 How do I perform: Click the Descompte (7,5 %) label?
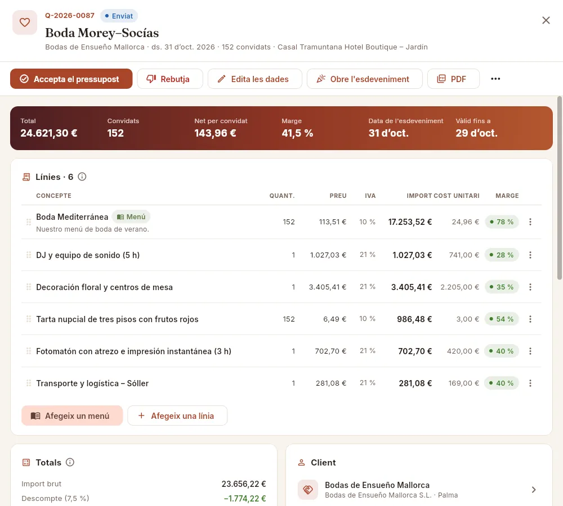55,499
